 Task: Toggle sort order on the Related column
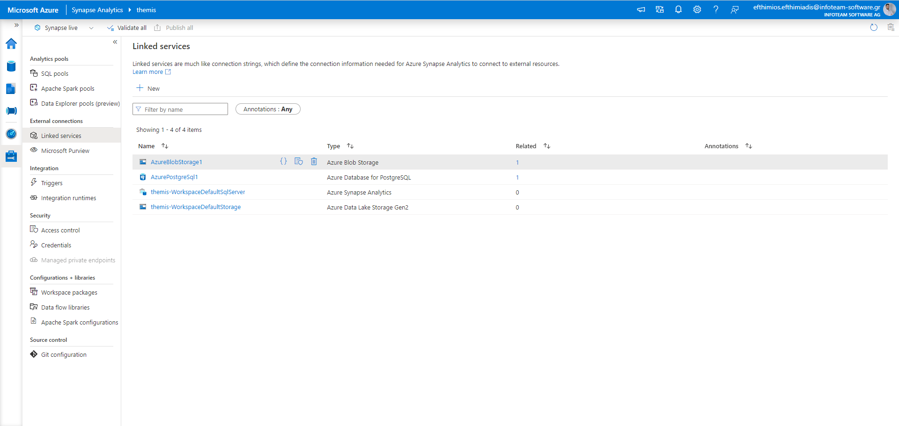point(547,145)
